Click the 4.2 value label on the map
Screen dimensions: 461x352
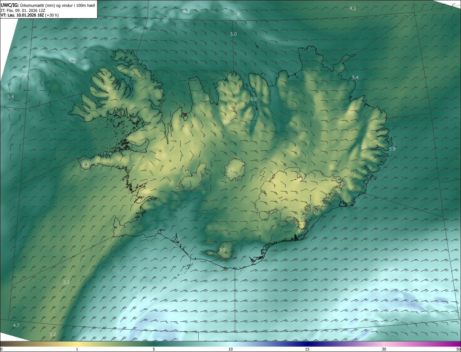pos(353,8)
